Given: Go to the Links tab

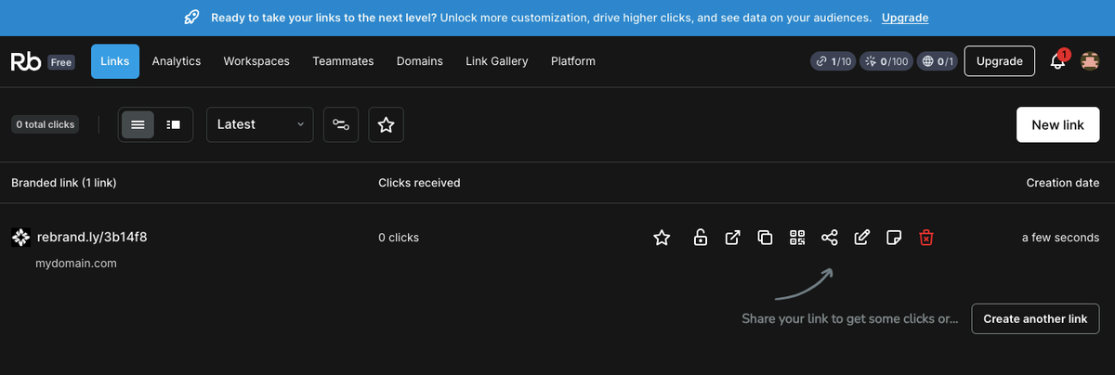Looking at the screenshot, I should 115,61.
